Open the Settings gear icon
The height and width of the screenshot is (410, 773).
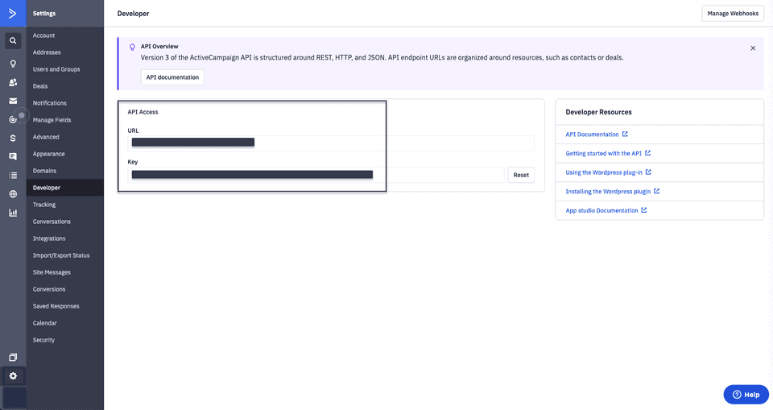(x=13, y=376)
